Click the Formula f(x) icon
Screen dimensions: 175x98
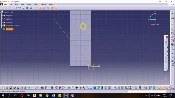[42, 88]
